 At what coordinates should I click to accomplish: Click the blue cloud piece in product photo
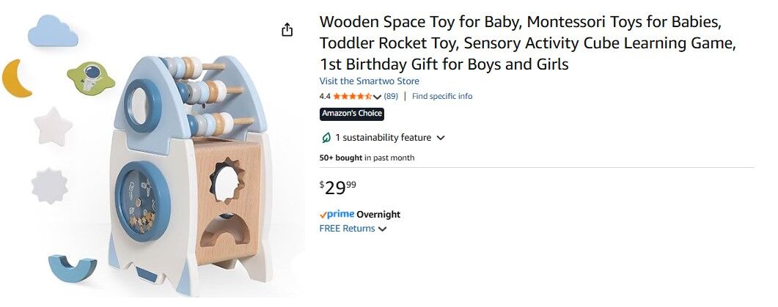[53, 29]
